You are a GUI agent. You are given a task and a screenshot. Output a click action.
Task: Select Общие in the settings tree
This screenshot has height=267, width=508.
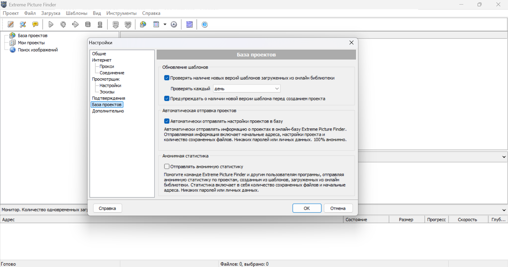pos(99,54)
